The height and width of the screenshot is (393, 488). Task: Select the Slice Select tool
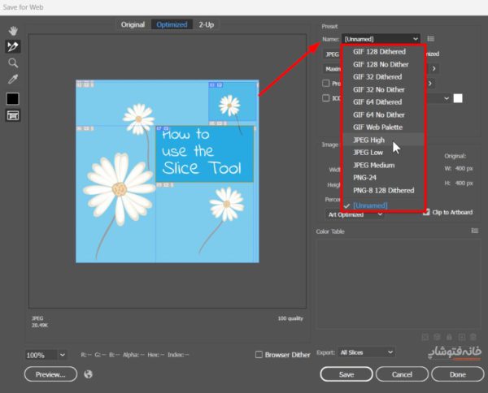(x=13, y=46)
